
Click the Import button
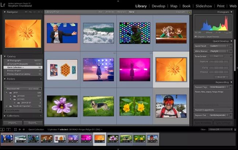pos(12,123)
